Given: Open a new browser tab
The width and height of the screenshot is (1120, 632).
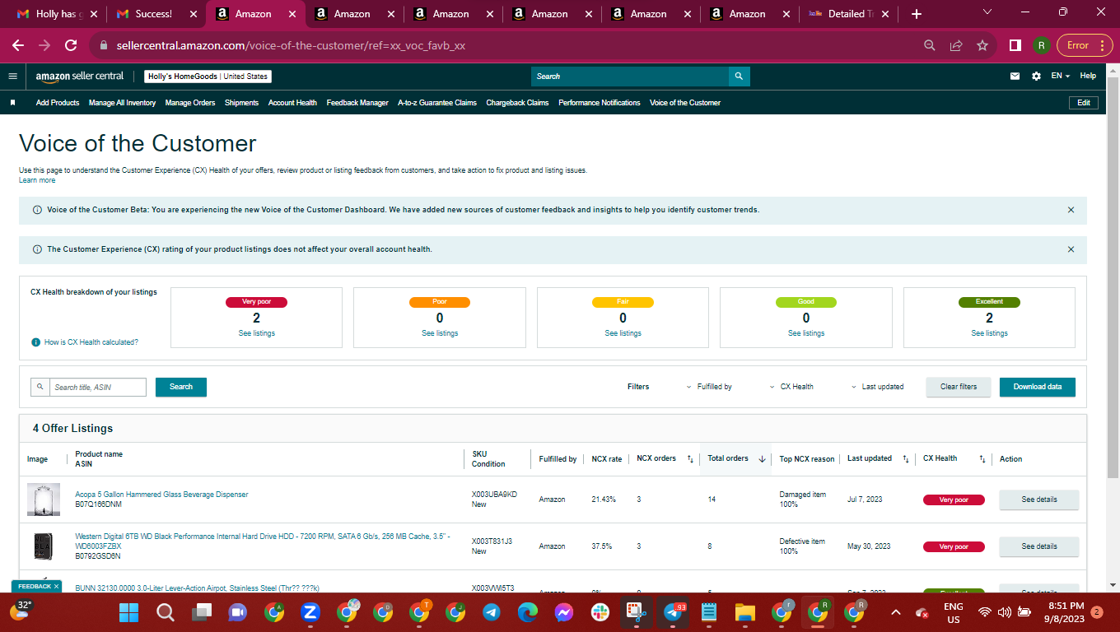Looking at the screenshot, I should coord(917,14).
